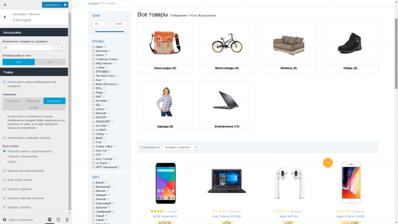Open the Electronics category thumbnail
The width and height of the screenshot is (398, 224).
pos(226,101)
